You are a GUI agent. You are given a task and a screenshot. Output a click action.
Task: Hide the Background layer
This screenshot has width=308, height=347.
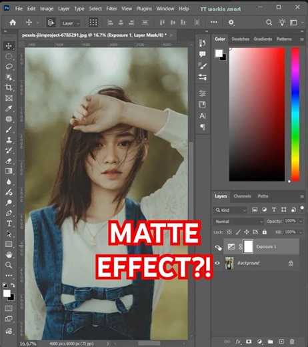217,263
